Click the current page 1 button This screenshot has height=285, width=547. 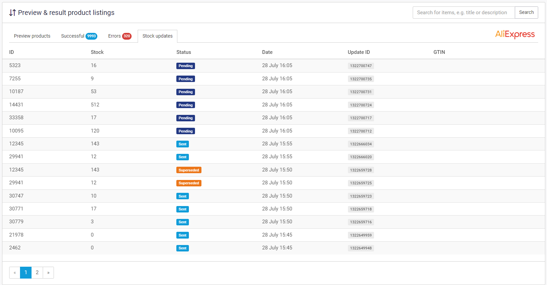[26, 272]
